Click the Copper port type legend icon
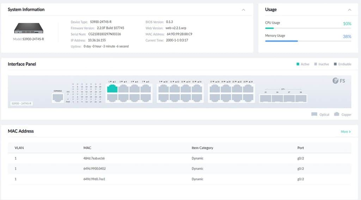Screen dimensions: 361x200 [336, 114]
